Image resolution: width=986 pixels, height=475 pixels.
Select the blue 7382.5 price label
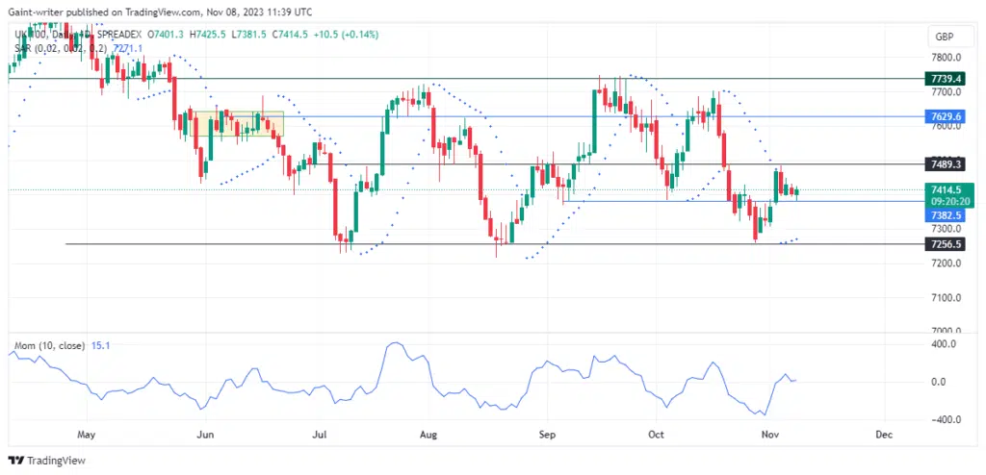pyautogui.click(x=942, y=216)
